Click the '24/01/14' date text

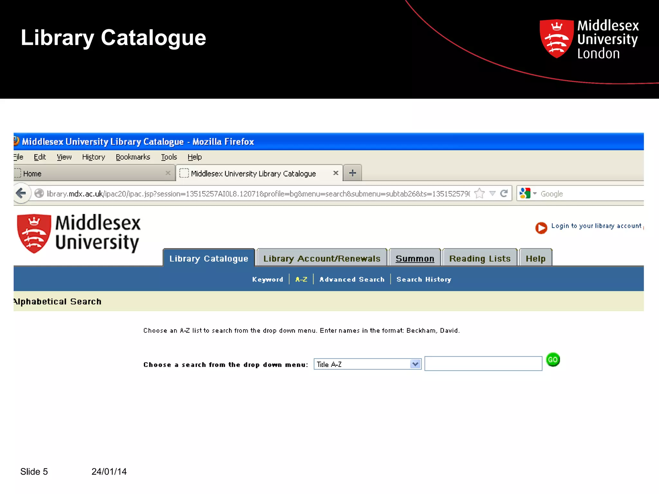(x=109, y=471)
